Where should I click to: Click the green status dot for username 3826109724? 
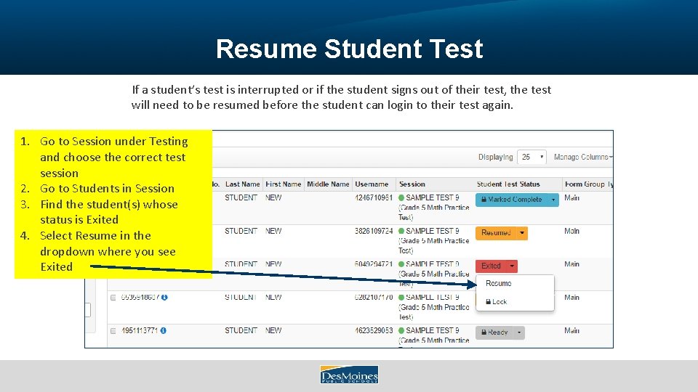tap(401, 231)
